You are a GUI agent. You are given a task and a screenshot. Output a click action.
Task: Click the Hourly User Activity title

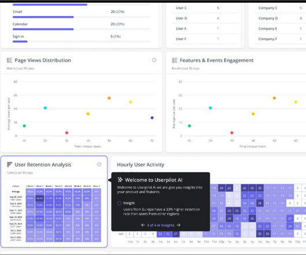click(140, 165)
